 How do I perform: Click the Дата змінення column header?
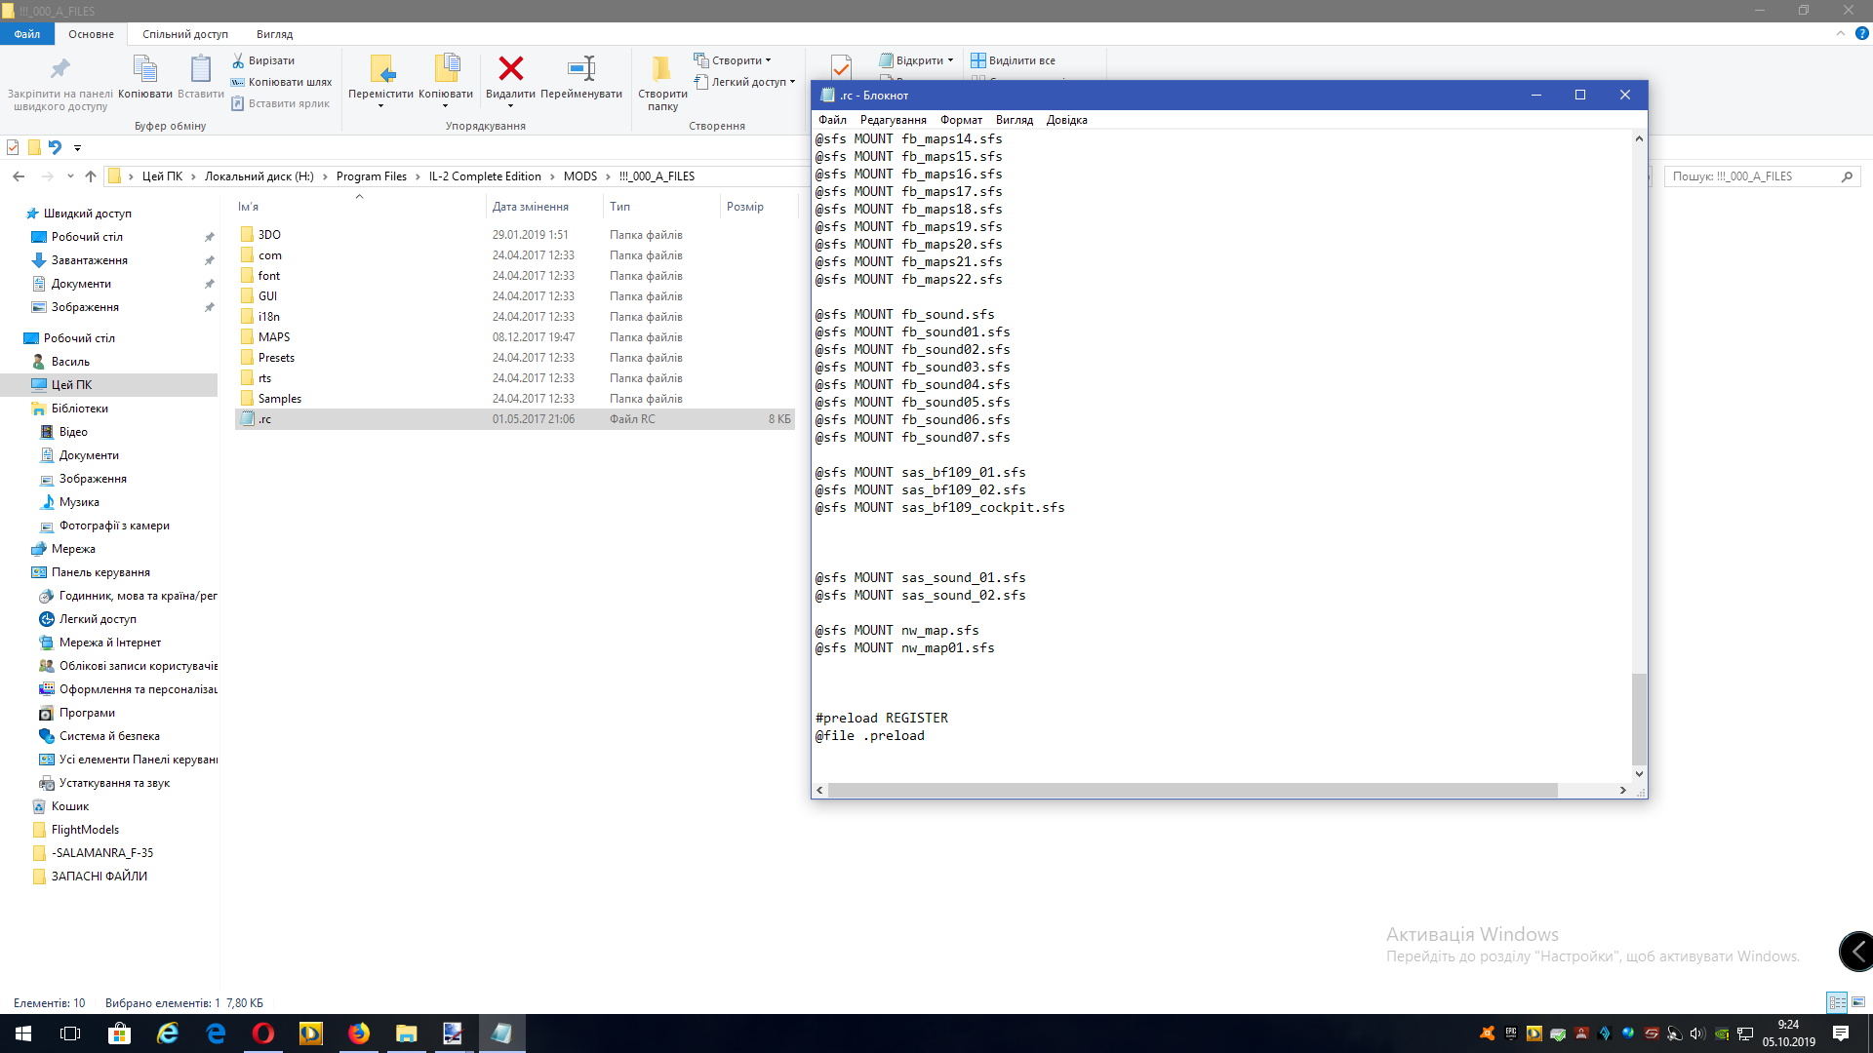tap(530, 207)
